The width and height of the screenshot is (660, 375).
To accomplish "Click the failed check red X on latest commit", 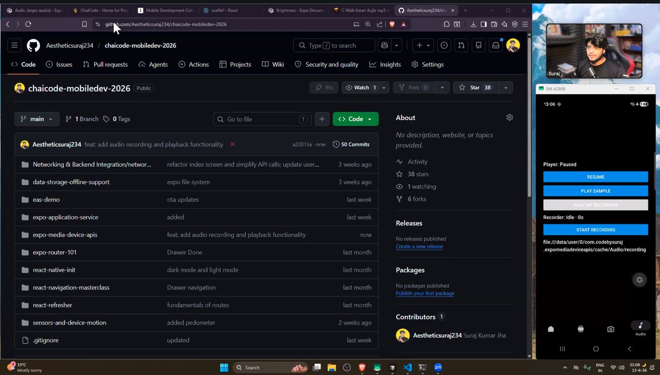I will coord(233,145).
